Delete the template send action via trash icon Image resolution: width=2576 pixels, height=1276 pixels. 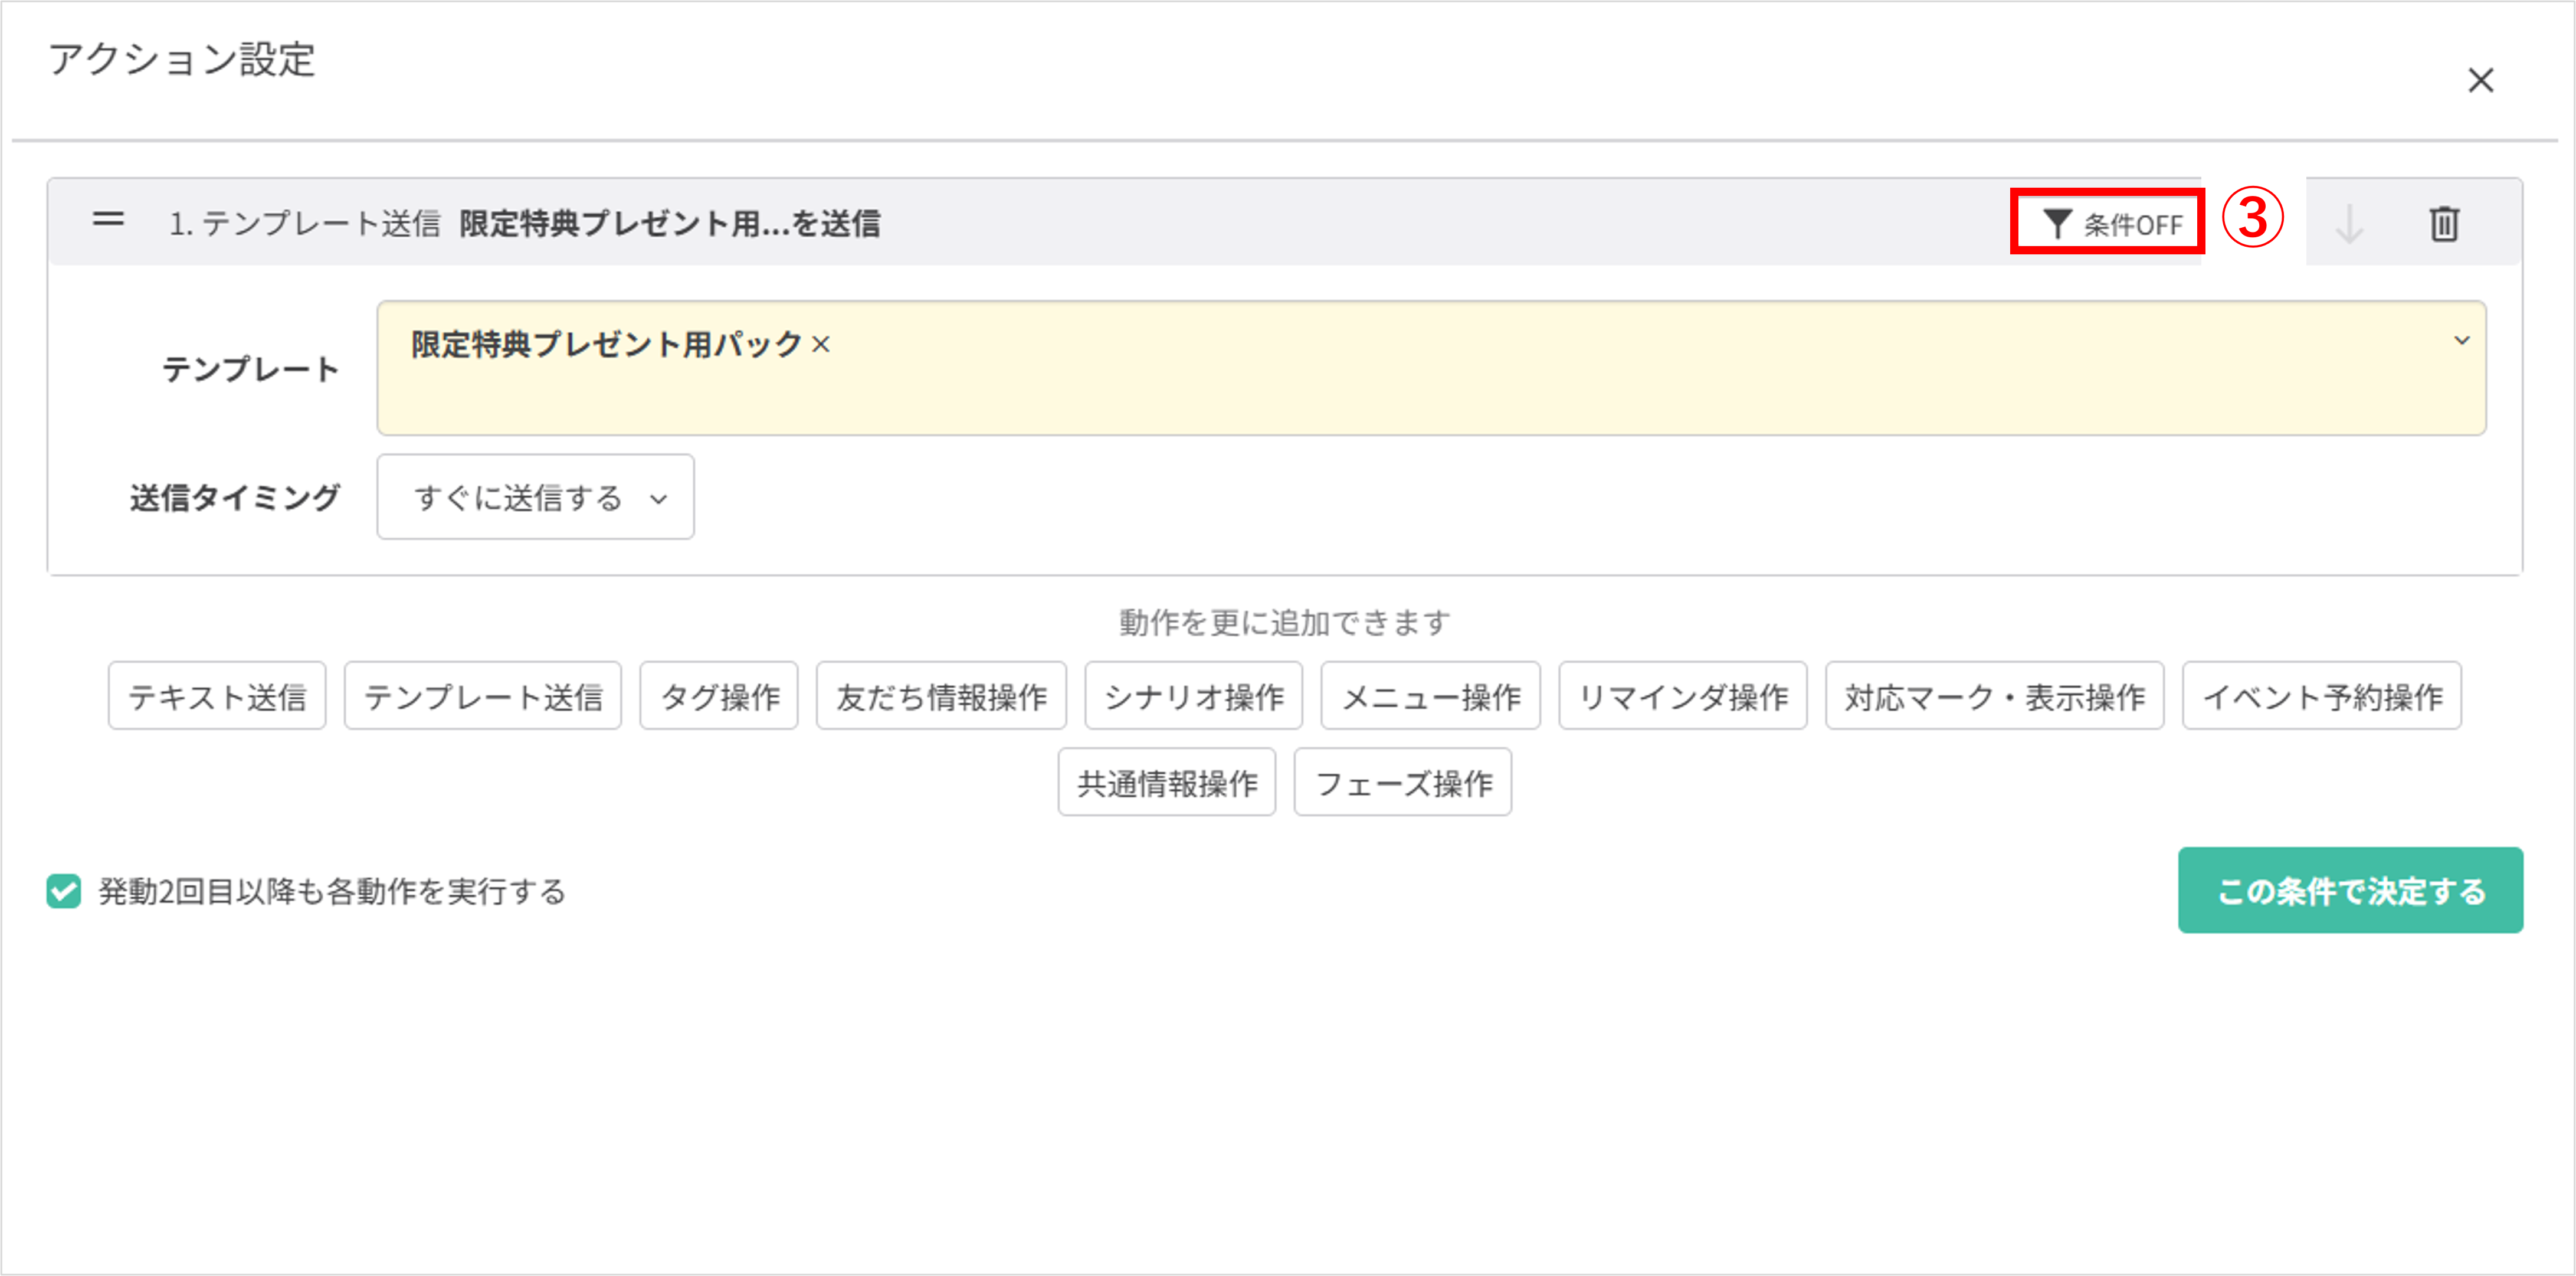2444,224
